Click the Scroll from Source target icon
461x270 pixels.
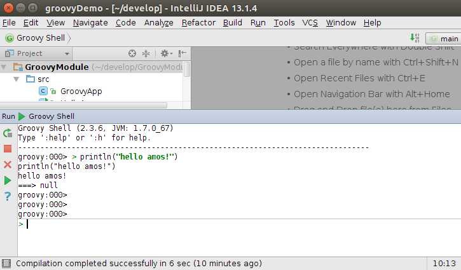[x=132, y=53]
